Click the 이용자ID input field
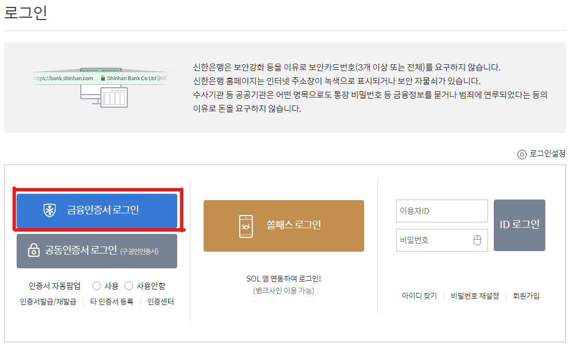570x348 pixels. [442, 210]
